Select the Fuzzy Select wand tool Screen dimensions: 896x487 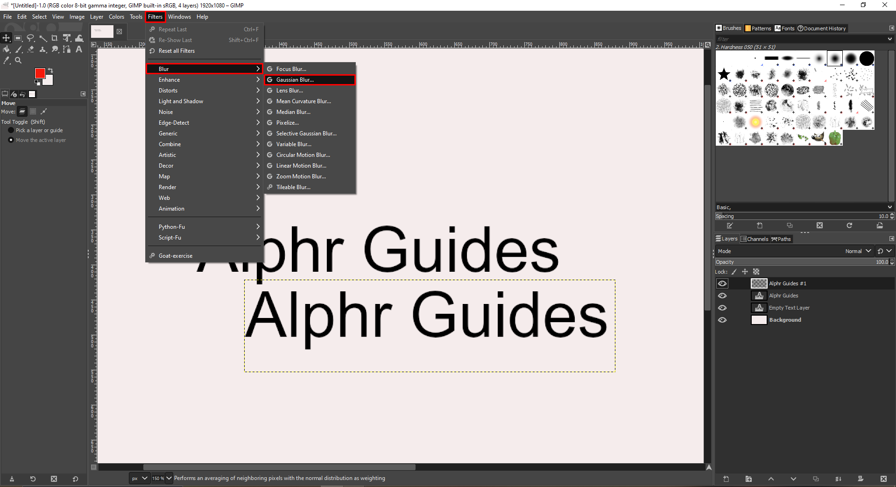[x=43, y=38]
